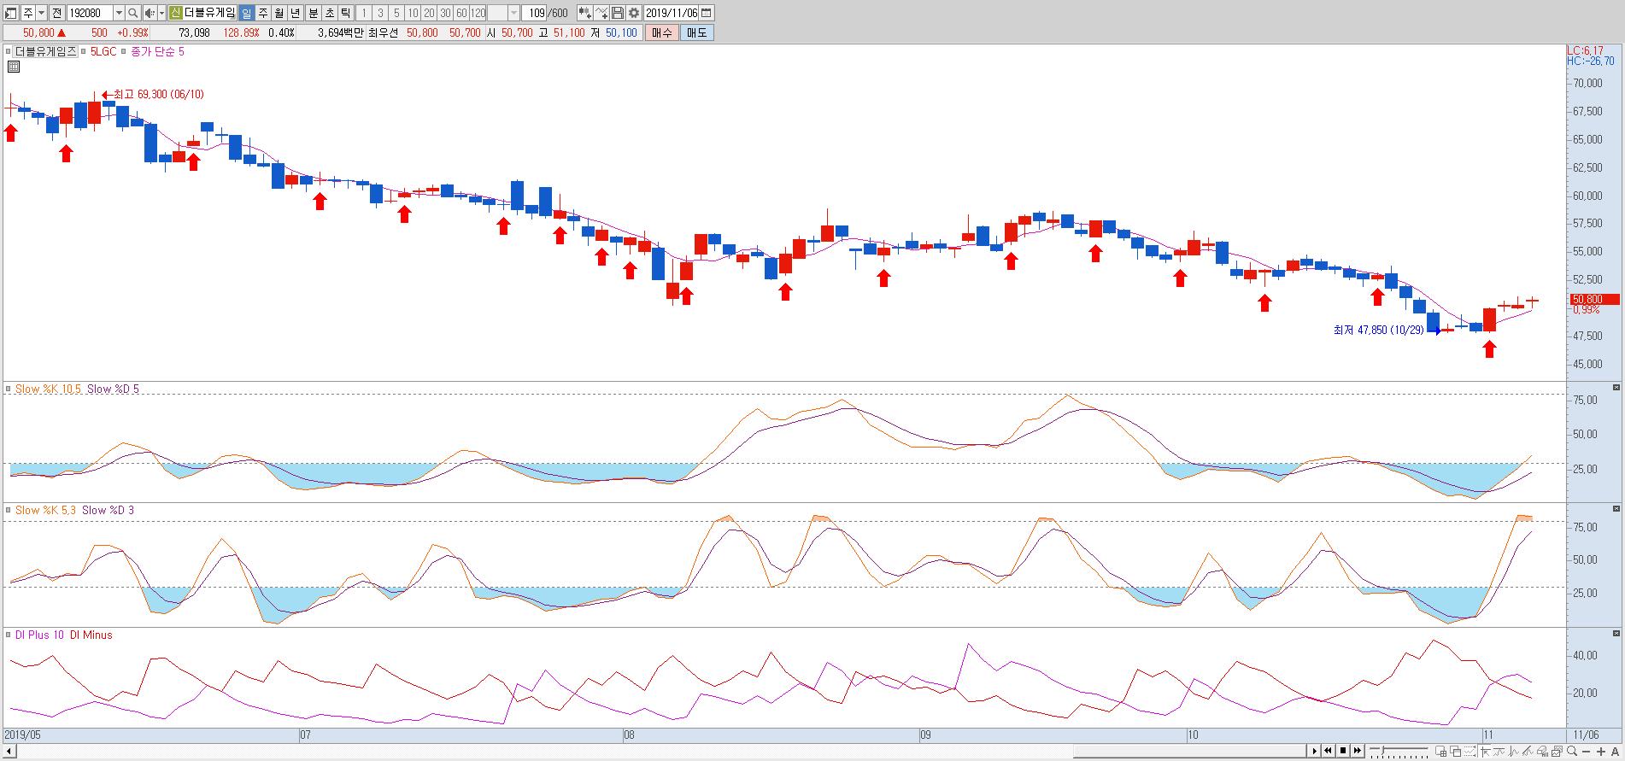Select 주 weekly period toggle
1625x761 pixels.
[262, 13]
